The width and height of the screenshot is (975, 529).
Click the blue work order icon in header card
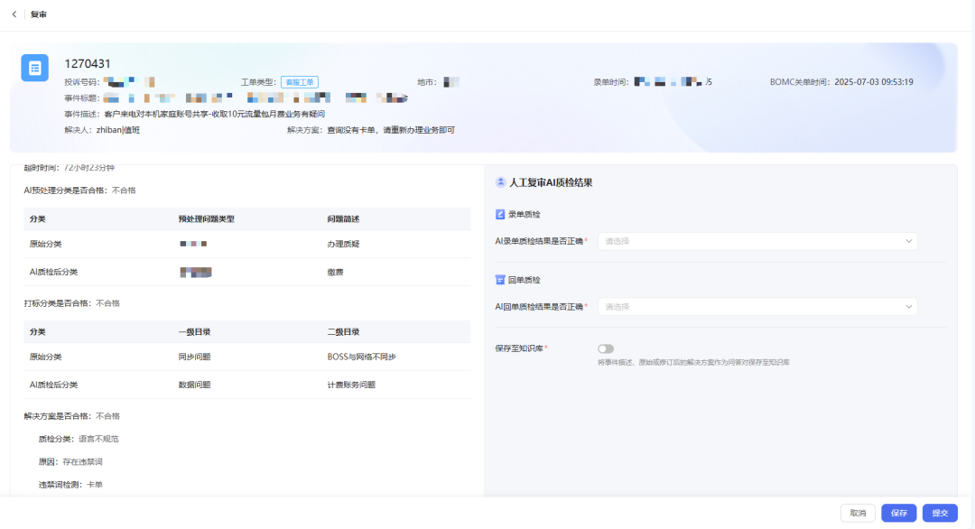coord(33,68)
